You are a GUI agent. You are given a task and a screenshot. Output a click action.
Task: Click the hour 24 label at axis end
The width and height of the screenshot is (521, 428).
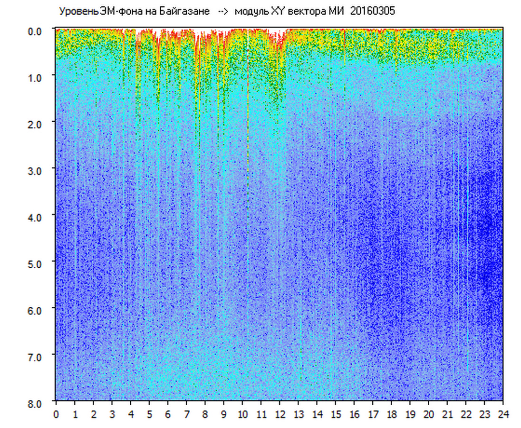click(x=503, y=415)
